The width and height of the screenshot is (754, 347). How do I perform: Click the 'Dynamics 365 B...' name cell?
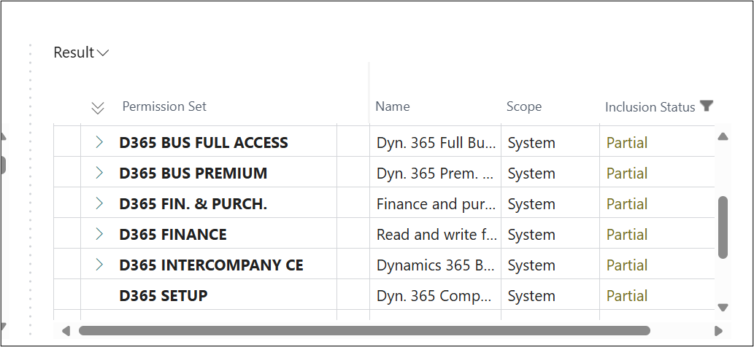point(435,265)
